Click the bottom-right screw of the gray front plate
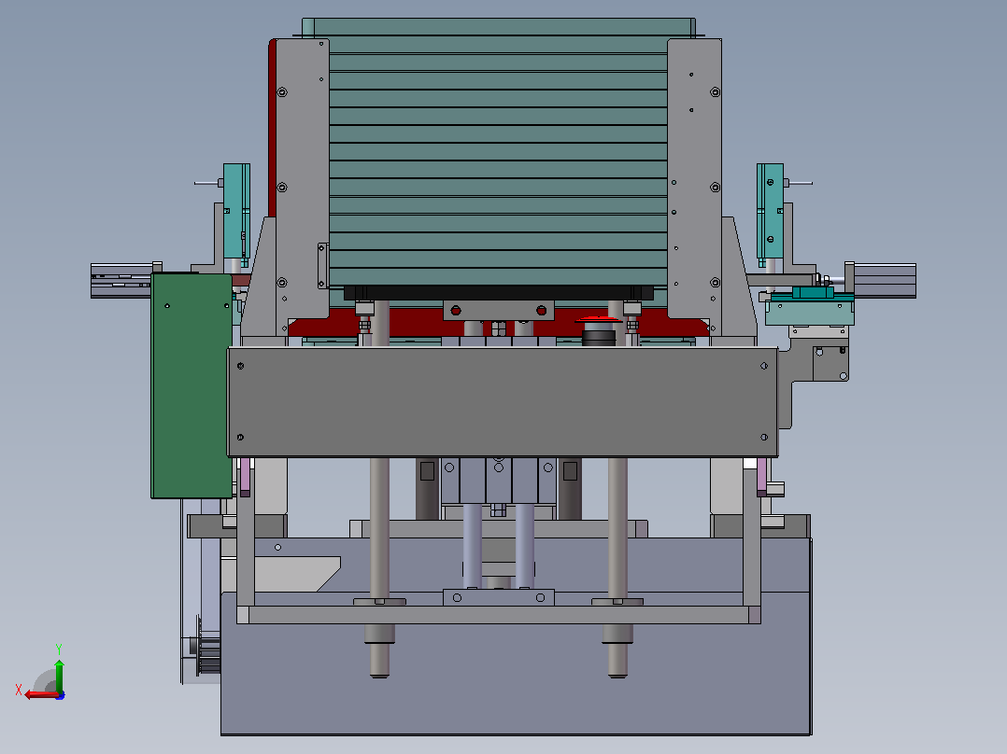The width and height of the screenshot is (1007, 754). [x=764, y=437]
